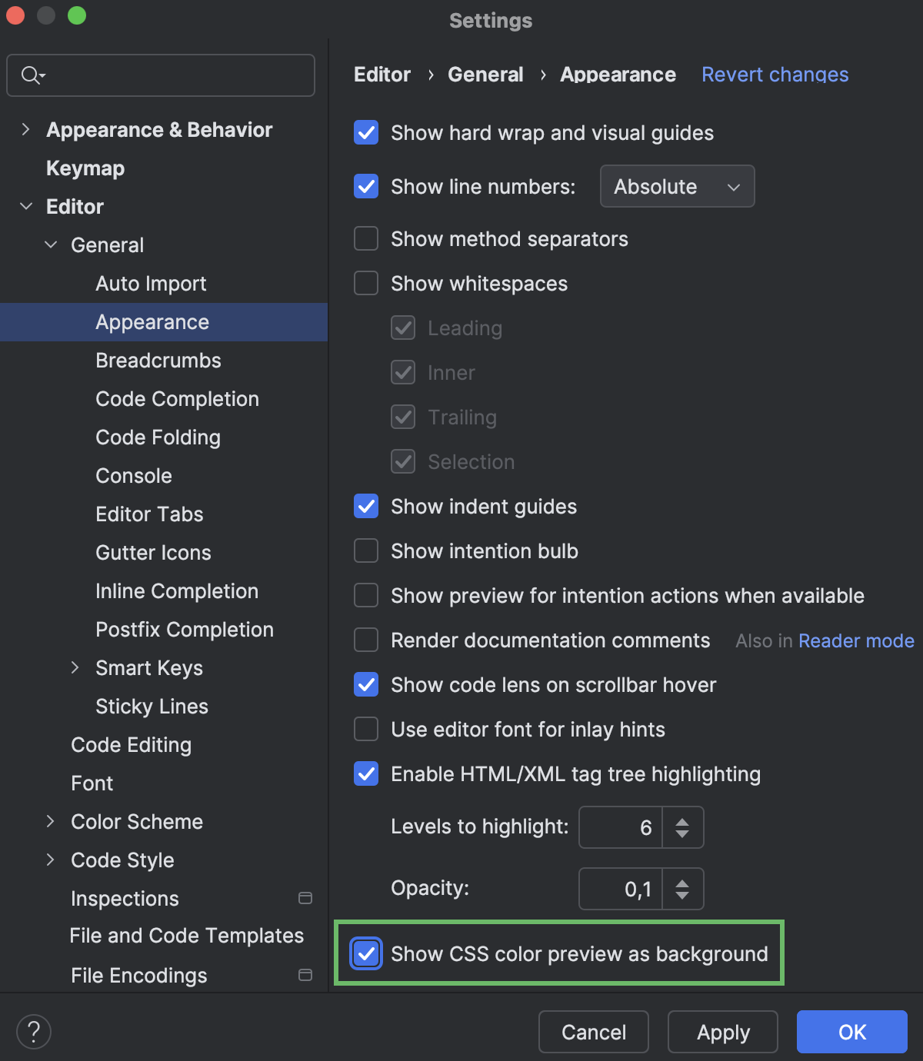
Task: Increase Levels to highlight with the up stepper
Action: (x=682, y=820)
